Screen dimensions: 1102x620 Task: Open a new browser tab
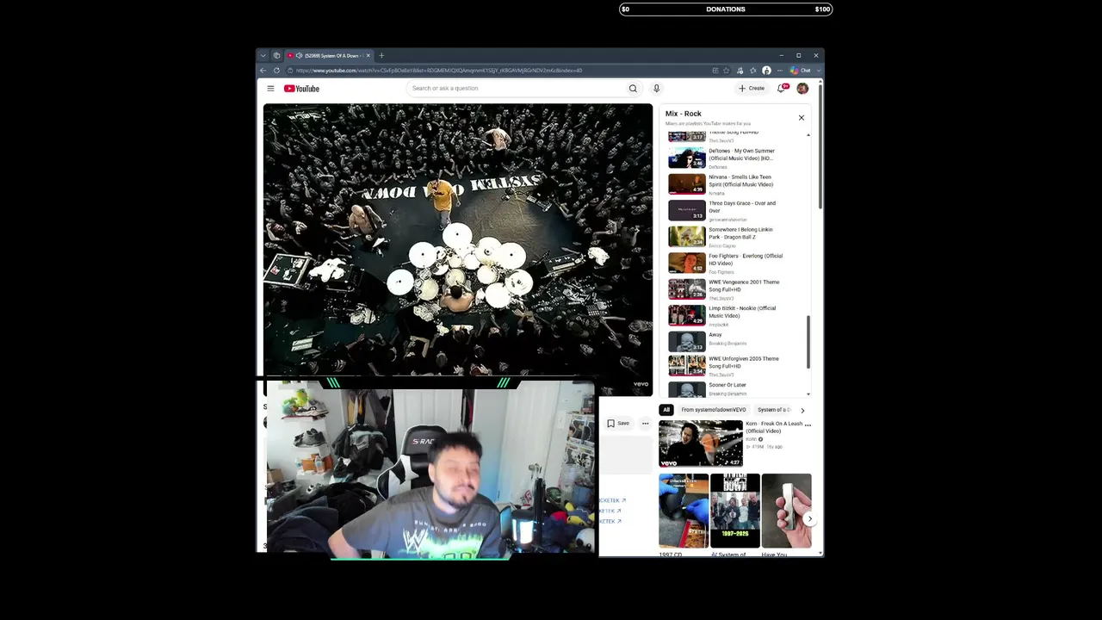pos(381,56)
